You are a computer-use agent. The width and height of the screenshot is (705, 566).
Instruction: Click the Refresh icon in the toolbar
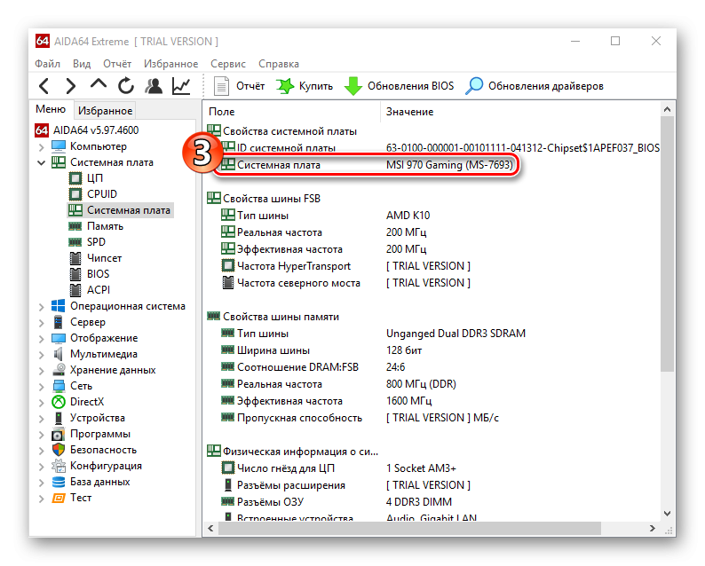pos(126,85)
